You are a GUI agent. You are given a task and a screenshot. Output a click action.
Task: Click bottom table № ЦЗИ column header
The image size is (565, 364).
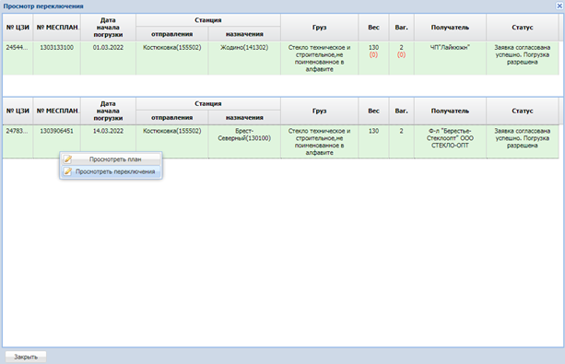tap(18, 111)
